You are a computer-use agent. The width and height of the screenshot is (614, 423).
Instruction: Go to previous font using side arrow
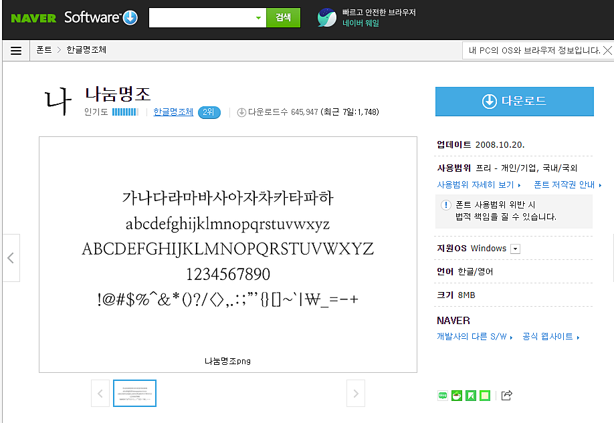click(11, 258)
